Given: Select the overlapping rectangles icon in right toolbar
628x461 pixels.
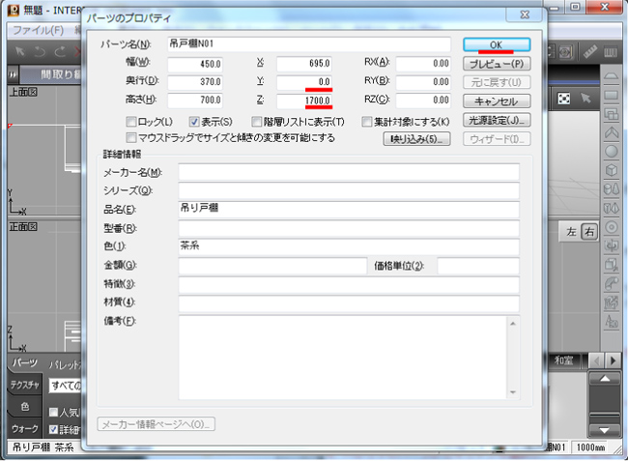Looking at the screenshot, I should point(612,113).
